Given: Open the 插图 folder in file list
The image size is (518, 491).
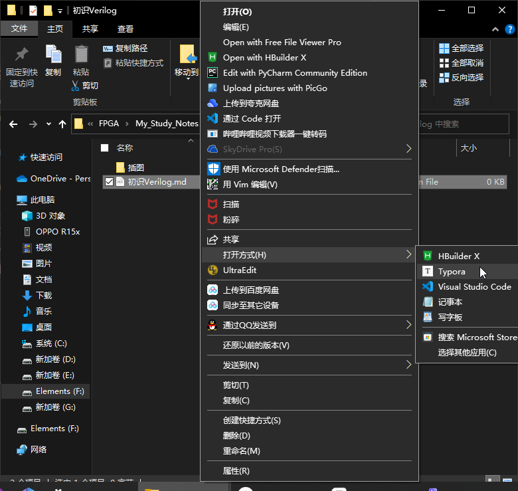Looking at the screenshot, I should [x=130, y=167].
